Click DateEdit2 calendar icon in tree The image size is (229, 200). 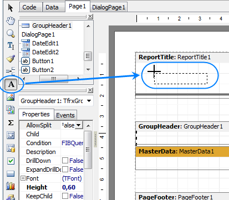point(26,52)
